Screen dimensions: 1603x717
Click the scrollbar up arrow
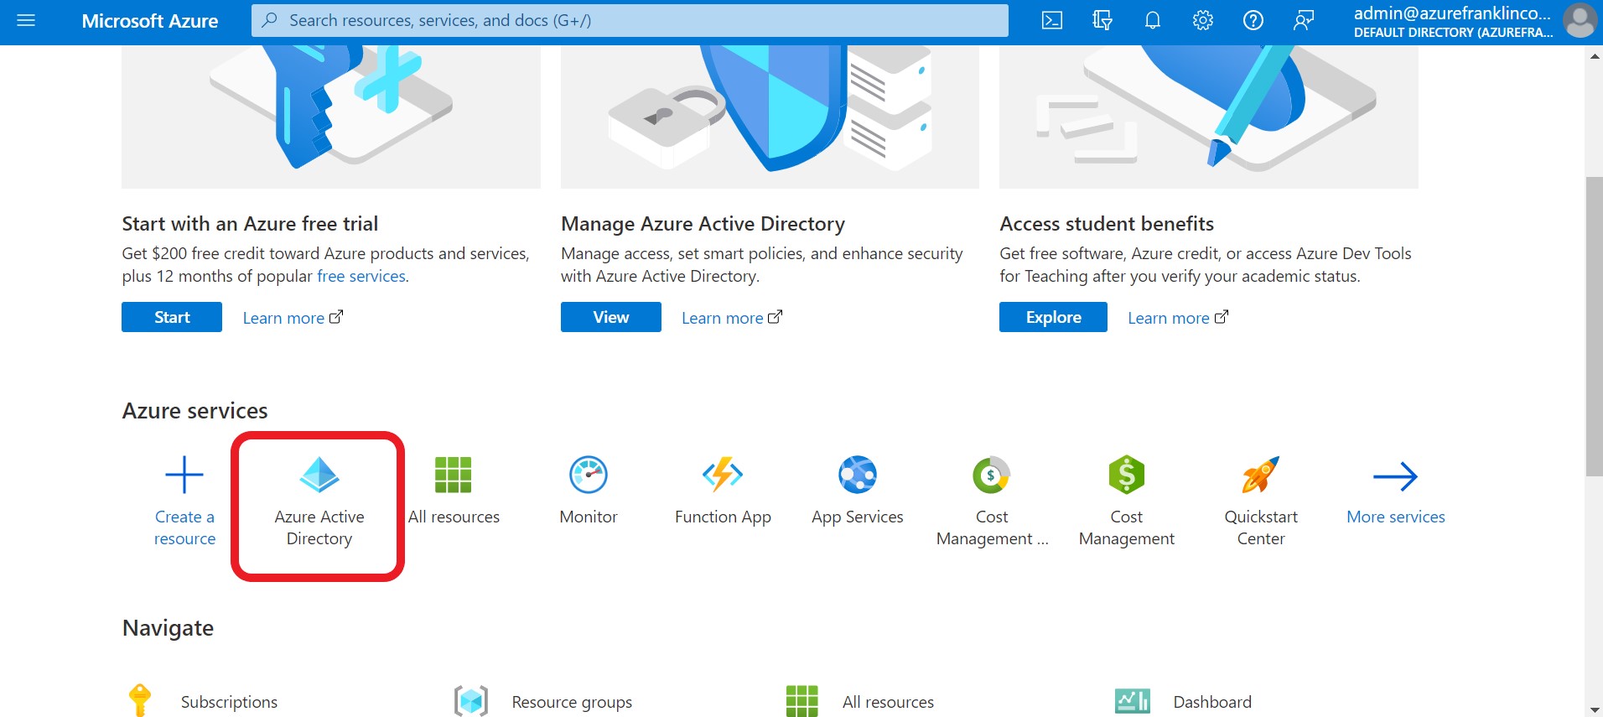(x=1594, y=55)
